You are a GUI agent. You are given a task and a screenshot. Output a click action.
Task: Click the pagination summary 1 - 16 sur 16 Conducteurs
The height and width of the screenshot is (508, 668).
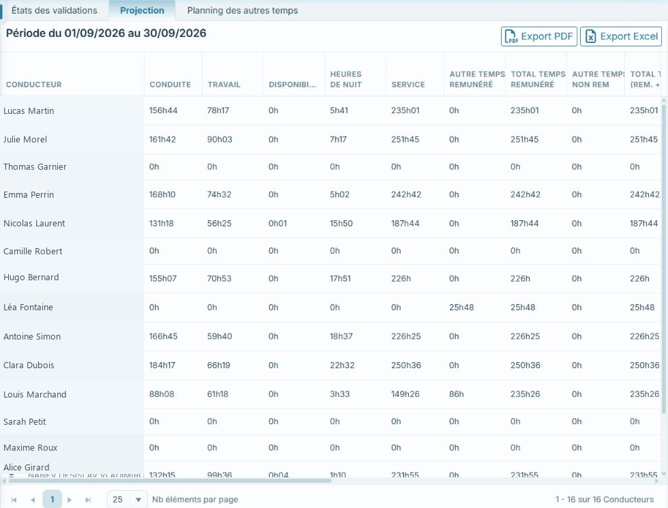(604, 499)
